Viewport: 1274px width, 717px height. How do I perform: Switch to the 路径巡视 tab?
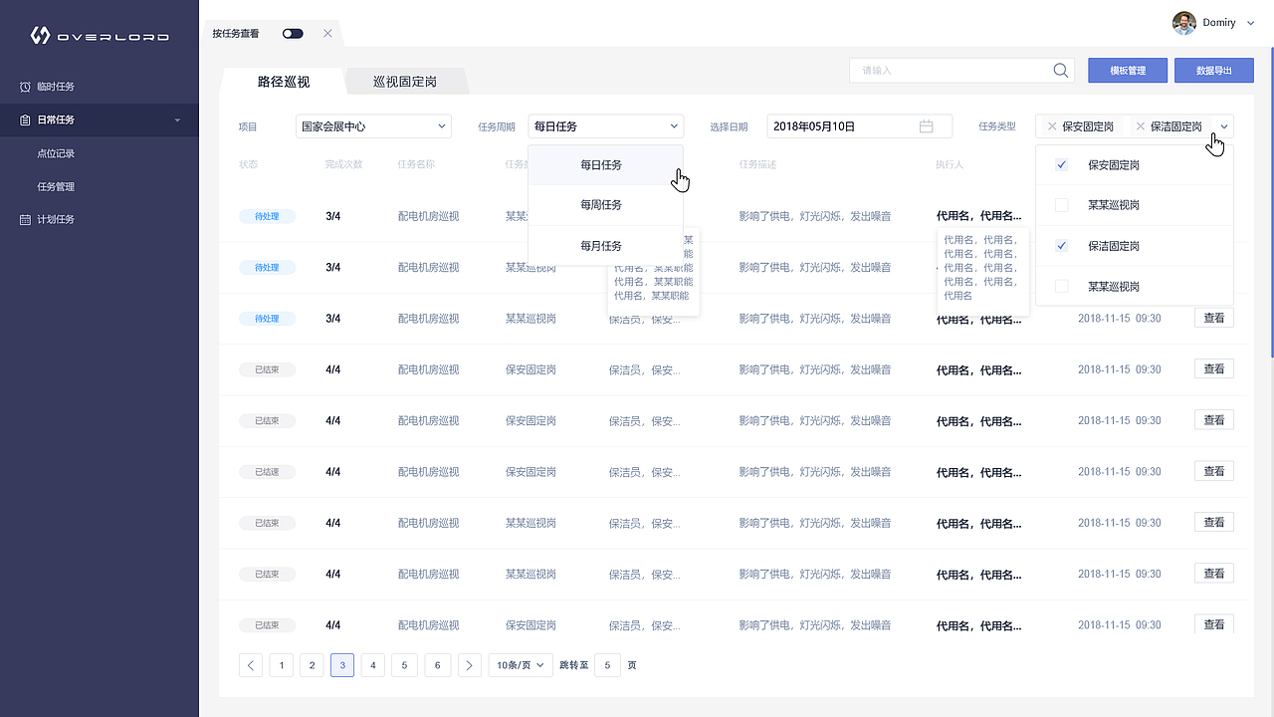point(284,82)
